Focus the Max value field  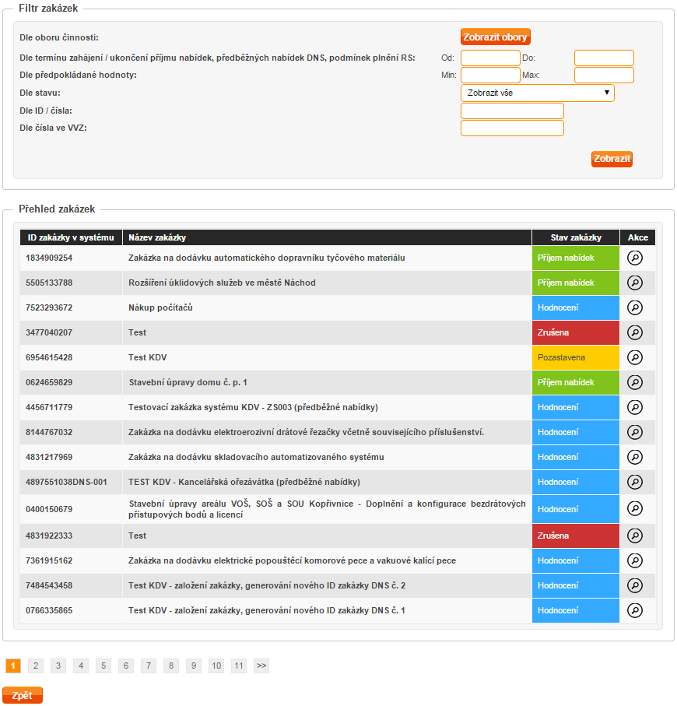[604, 76]
